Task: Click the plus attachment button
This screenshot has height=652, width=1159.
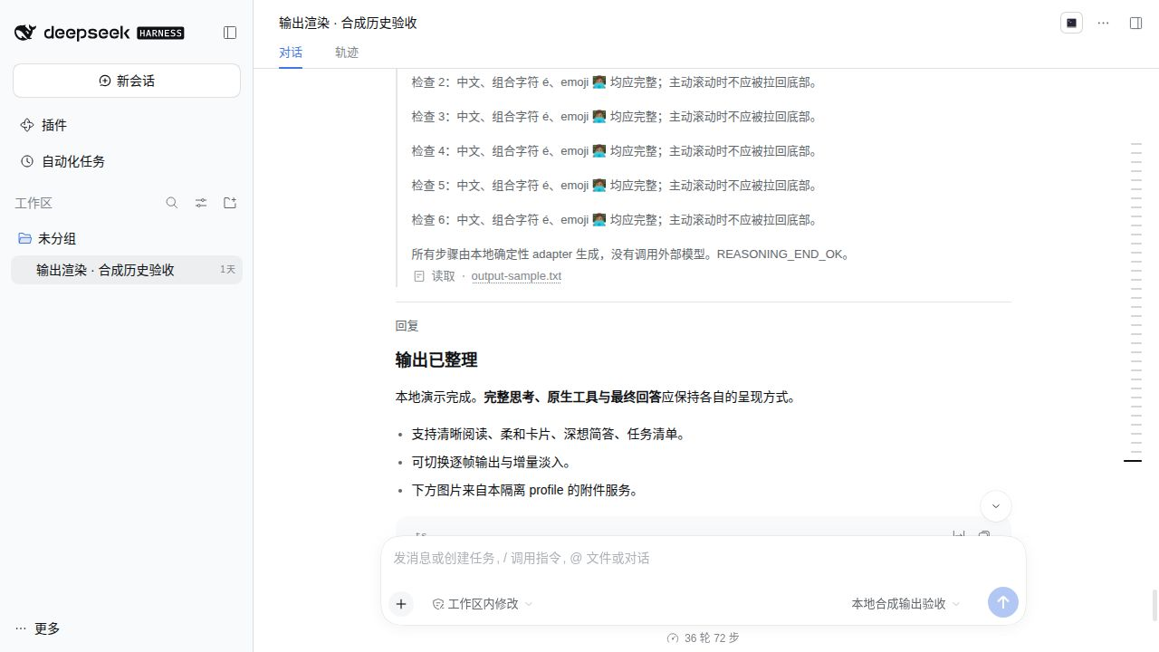Action: (401, 603)
